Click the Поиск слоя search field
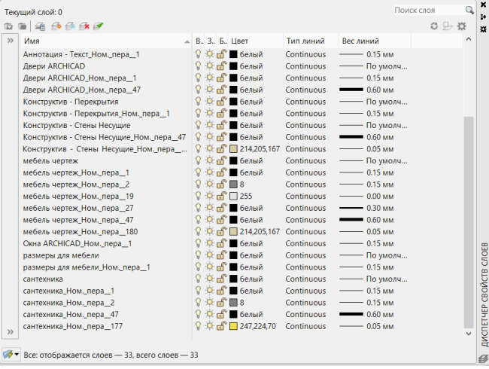The height and width of the screenshot is (369, 489). pyautogui.click(x=427, y=10)
